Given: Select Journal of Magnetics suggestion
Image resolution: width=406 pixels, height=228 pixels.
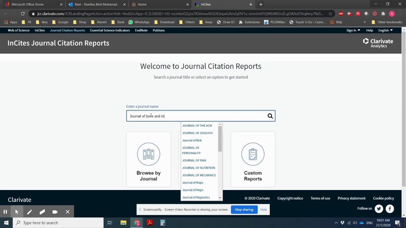Looking at the screenshot, I should click(x=196, y=197).
